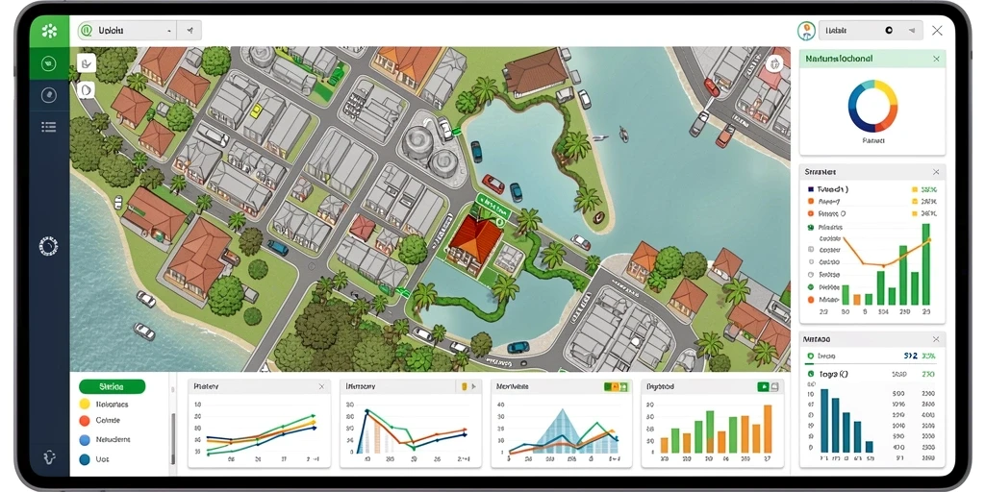This screenshot has width=985, height=492.
Task: Close the donut chart panel
Action: 936,59
